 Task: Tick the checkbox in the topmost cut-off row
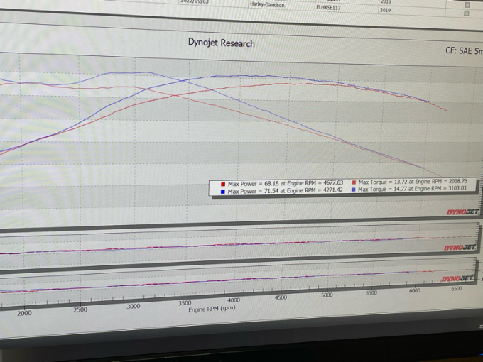click(467, 5)
